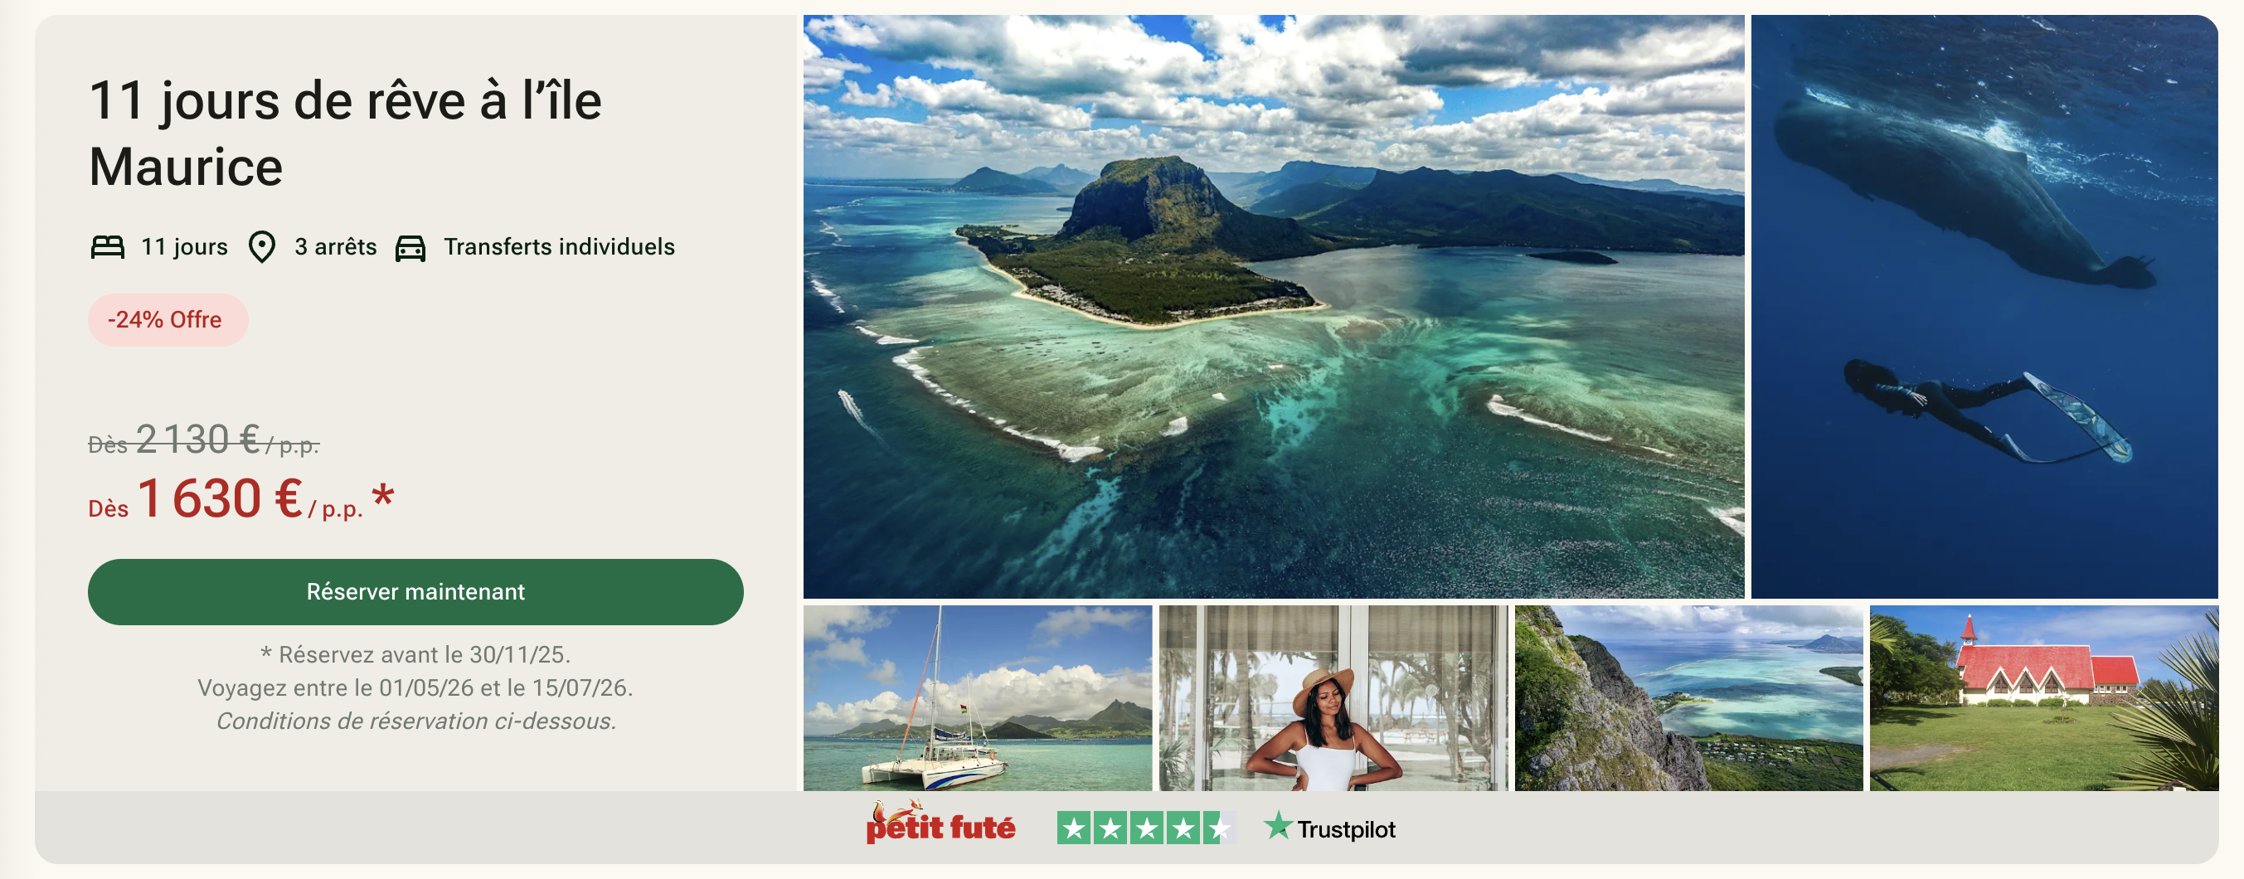
Task: Click the bed icon beside 11 jours
Action: pos(107,247)
